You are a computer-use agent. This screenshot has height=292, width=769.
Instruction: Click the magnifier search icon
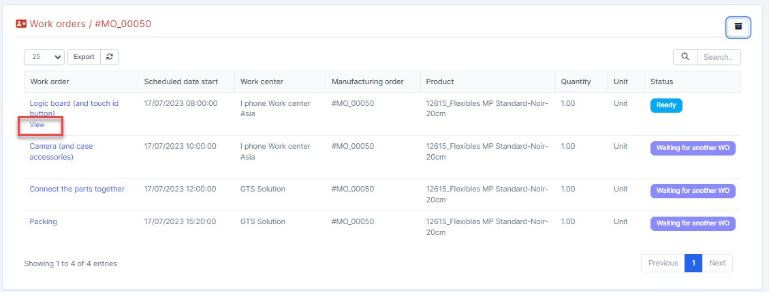point(685,57)
